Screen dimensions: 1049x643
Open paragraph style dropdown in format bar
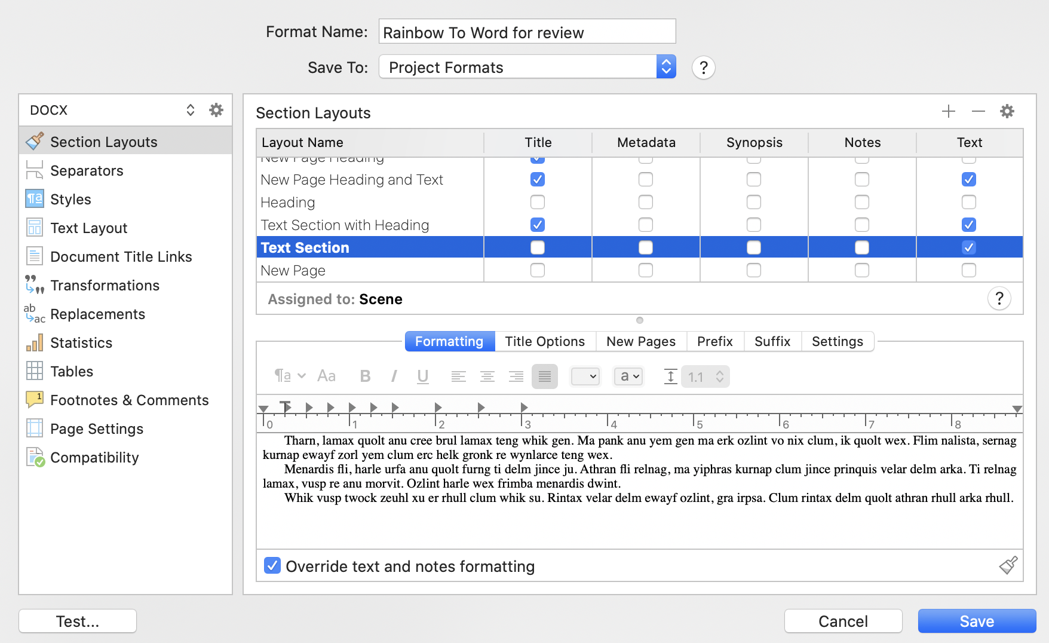pyautogui.click(x=290, y=376)
